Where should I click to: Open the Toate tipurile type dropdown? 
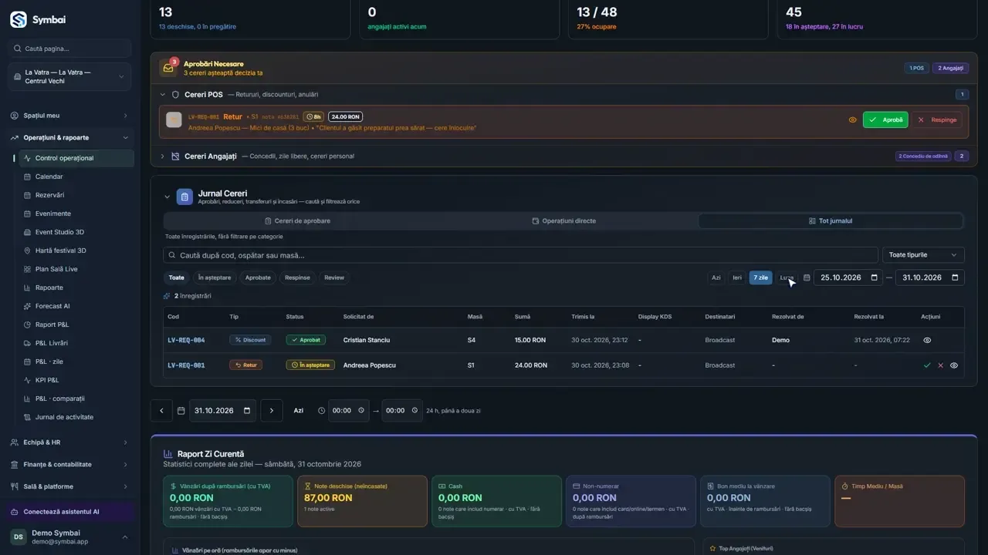(922, 255)
